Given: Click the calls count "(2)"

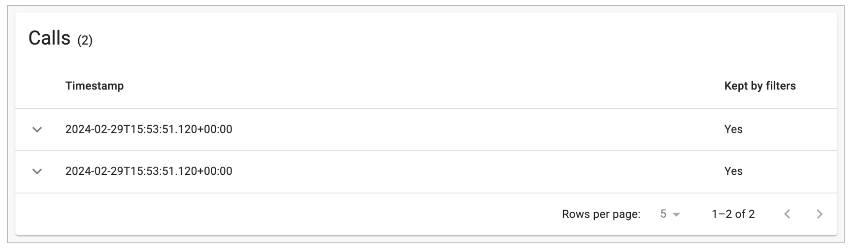Looking at the screenshot, I should (x=85, y=40).
